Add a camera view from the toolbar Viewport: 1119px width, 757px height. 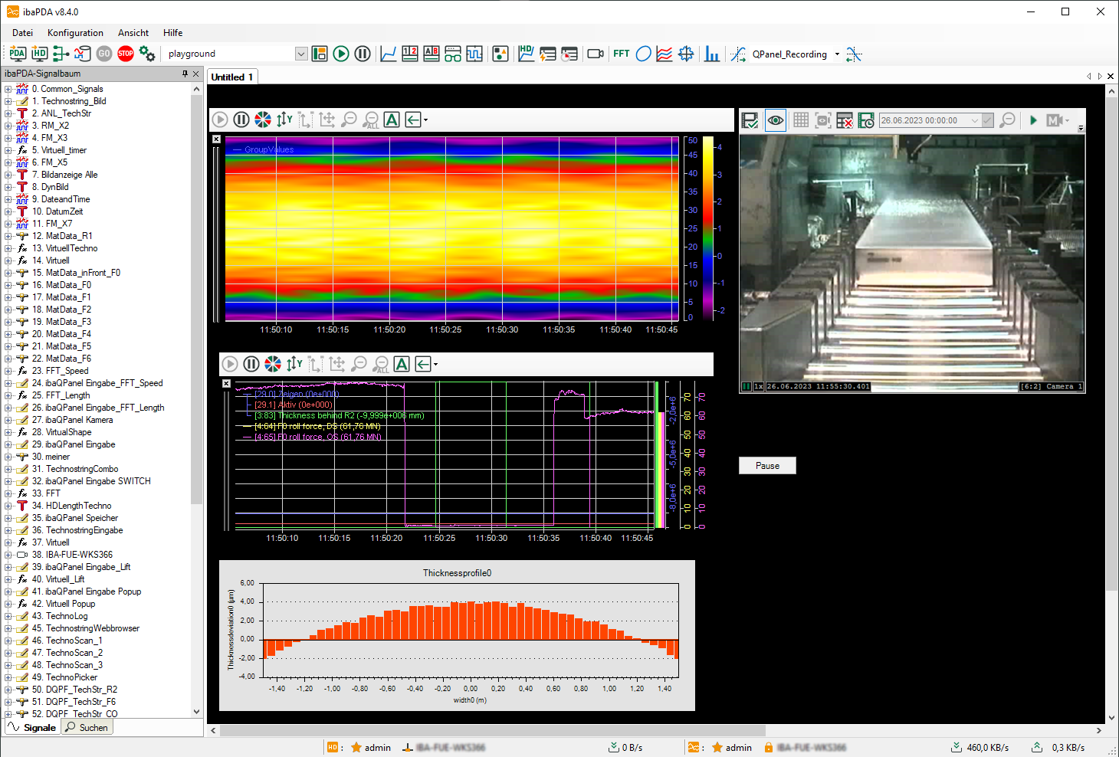tap(596, 54)
